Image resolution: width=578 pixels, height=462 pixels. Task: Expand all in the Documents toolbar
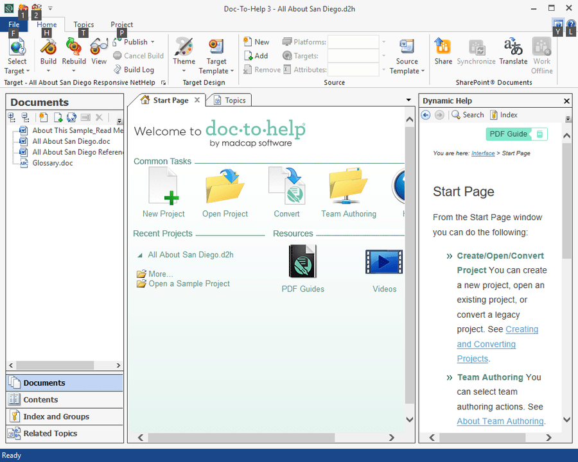pyautogui.click(x=12, y=117)
